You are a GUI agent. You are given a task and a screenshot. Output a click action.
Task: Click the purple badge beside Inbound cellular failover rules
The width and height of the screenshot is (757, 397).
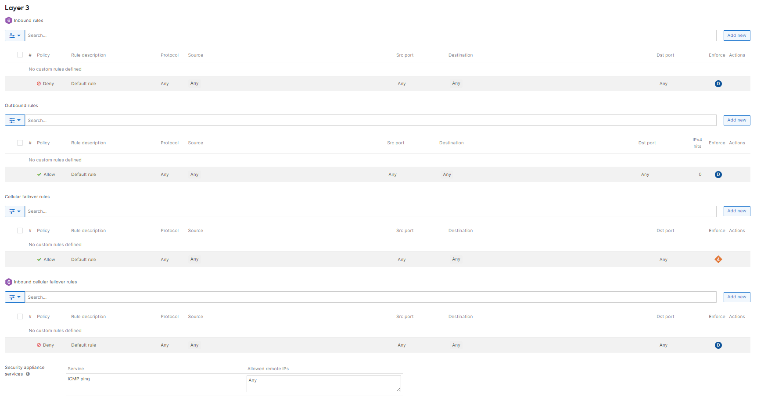(x=8, y=282)
